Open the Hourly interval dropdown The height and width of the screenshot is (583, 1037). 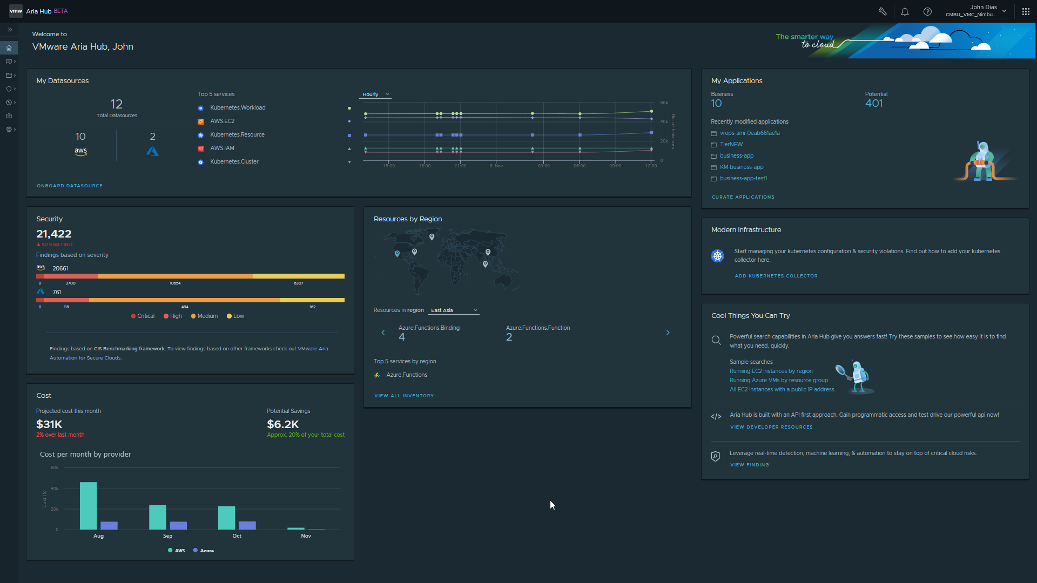[375, 94]
